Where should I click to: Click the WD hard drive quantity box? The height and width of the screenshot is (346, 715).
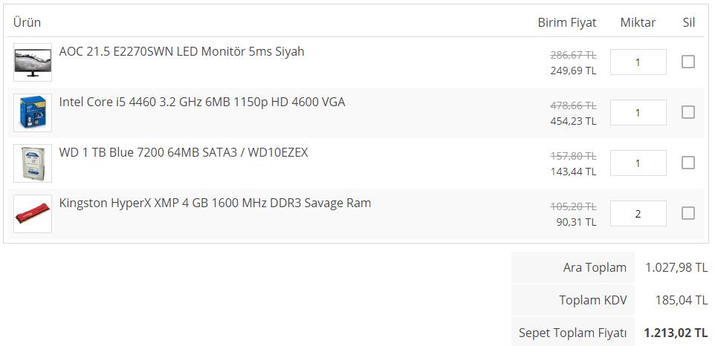click(638, 163)
